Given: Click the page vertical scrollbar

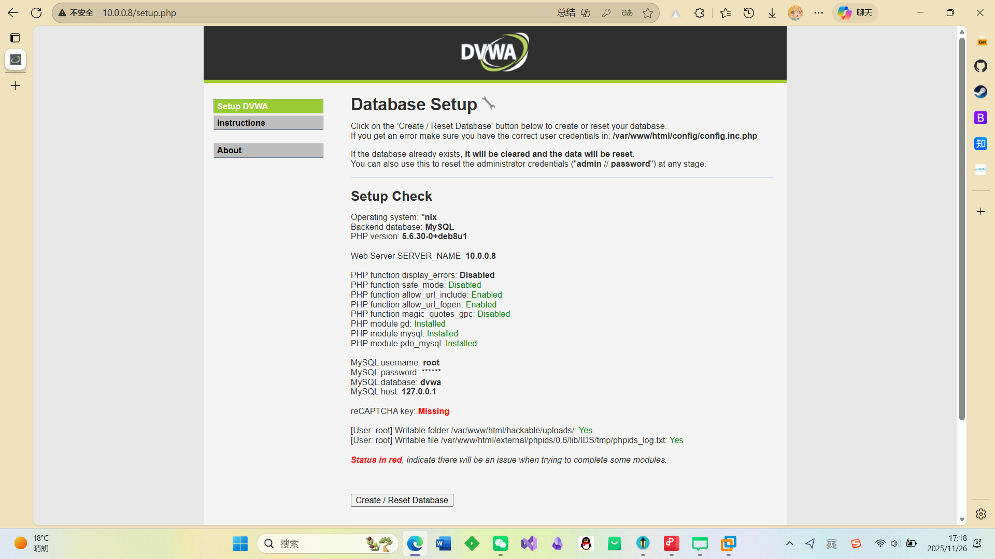Looking at the screenshot, I should click(962, 228).
